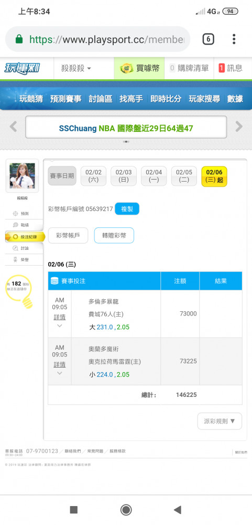Open 找高手 in the navigation bar
The height and width of the screenshot is (525, 252).
(x=132, y=99)
